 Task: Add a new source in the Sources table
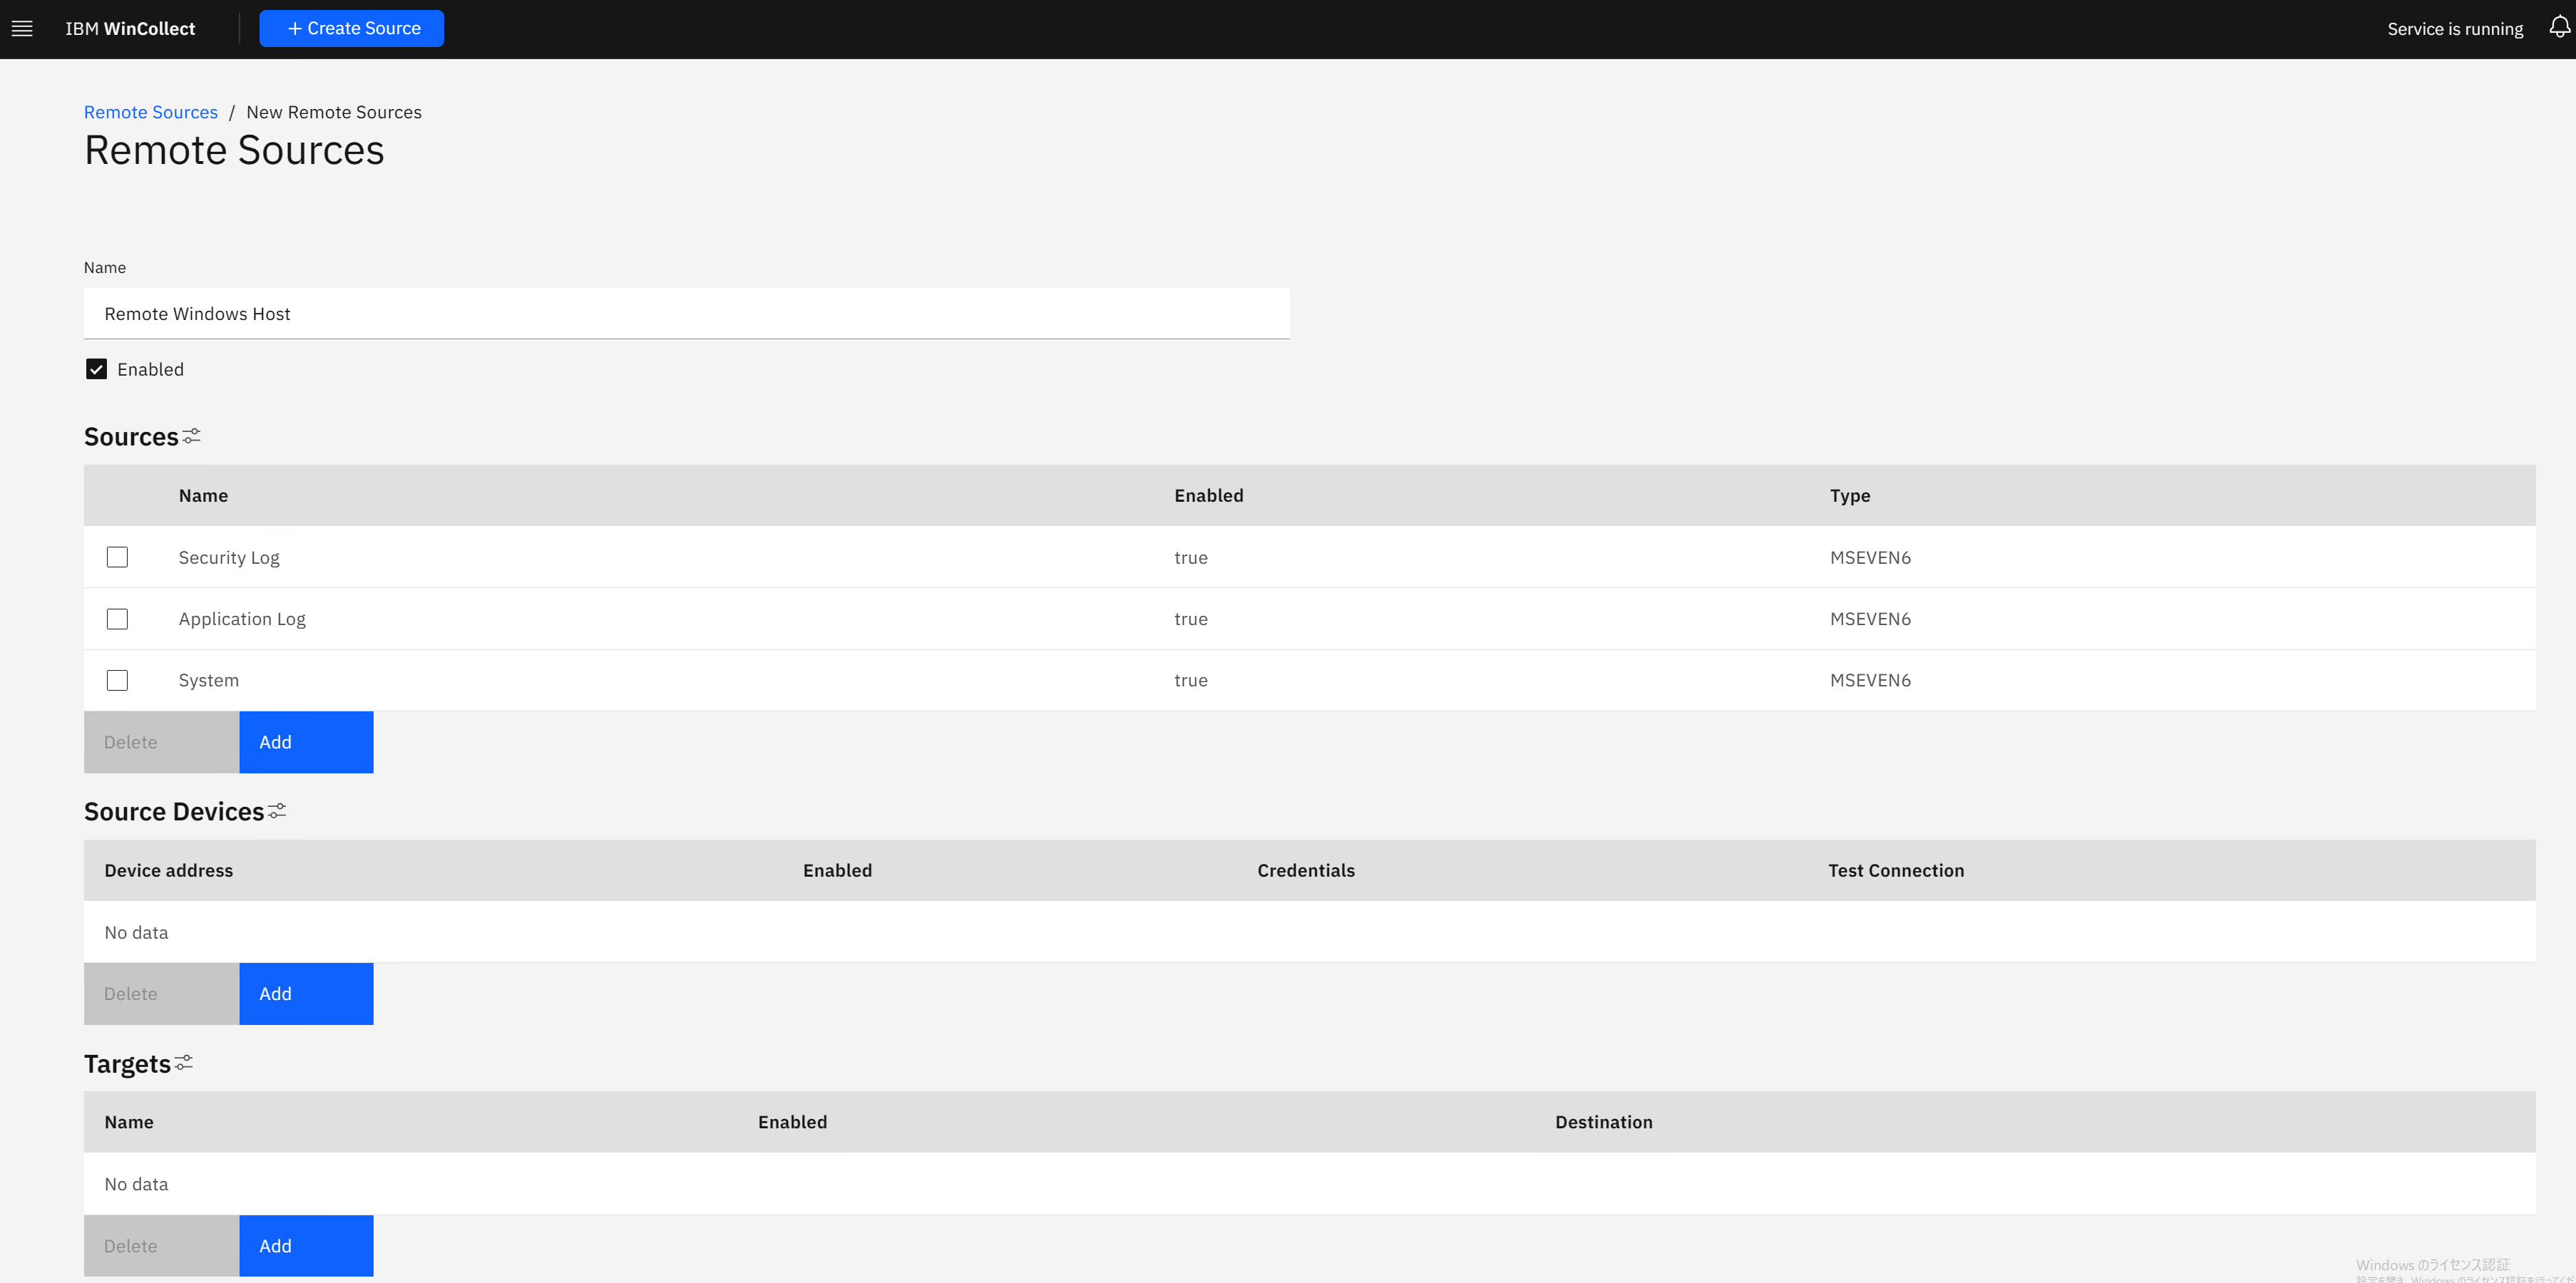pyautogui.click(x=306, y=742)
